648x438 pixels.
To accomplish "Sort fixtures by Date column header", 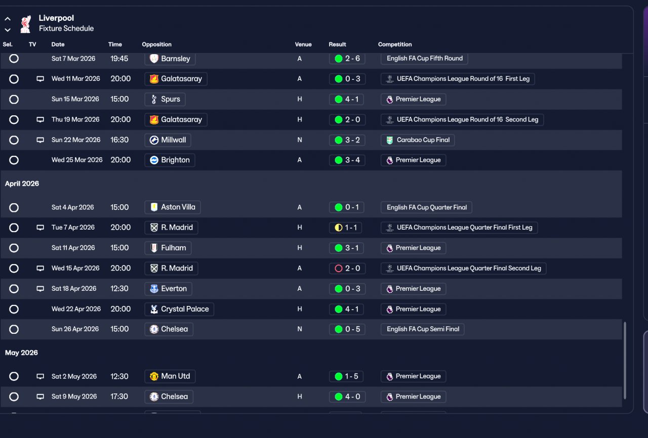I will coord(58,45).
